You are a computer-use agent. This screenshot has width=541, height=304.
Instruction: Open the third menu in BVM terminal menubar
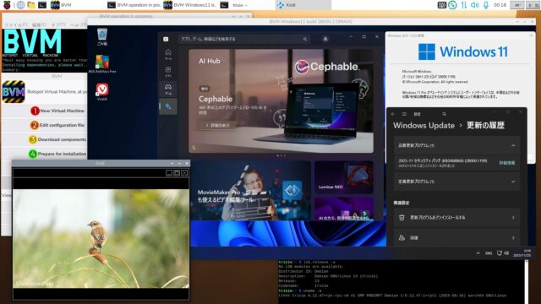[58, 24]
